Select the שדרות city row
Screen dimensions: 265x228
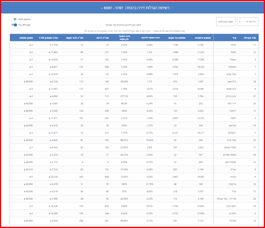pyautogui.click(x=134, y=221)
